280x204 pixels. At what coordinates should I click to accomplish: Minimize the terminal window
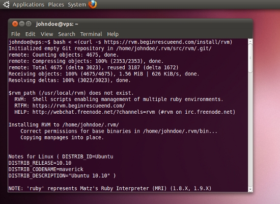pos(22,23)
